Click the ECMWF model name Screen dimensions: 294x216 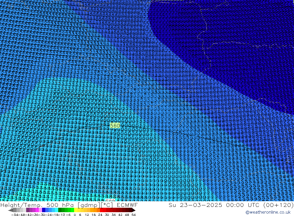[127, 205]
